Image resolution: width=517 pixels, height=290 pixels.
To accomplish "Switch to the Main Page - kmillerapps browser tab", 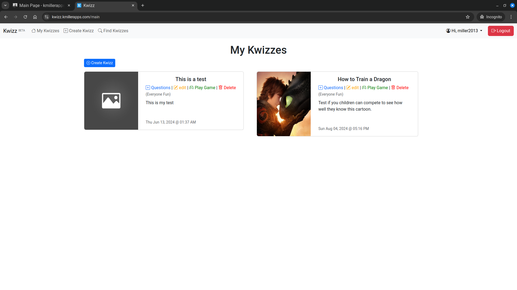I will 42,5.
